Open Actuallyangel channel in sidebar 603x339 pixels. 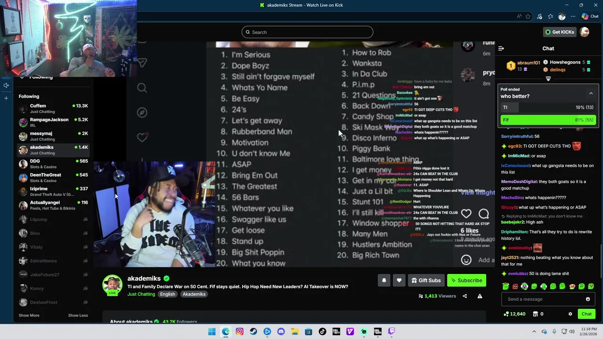53,205
